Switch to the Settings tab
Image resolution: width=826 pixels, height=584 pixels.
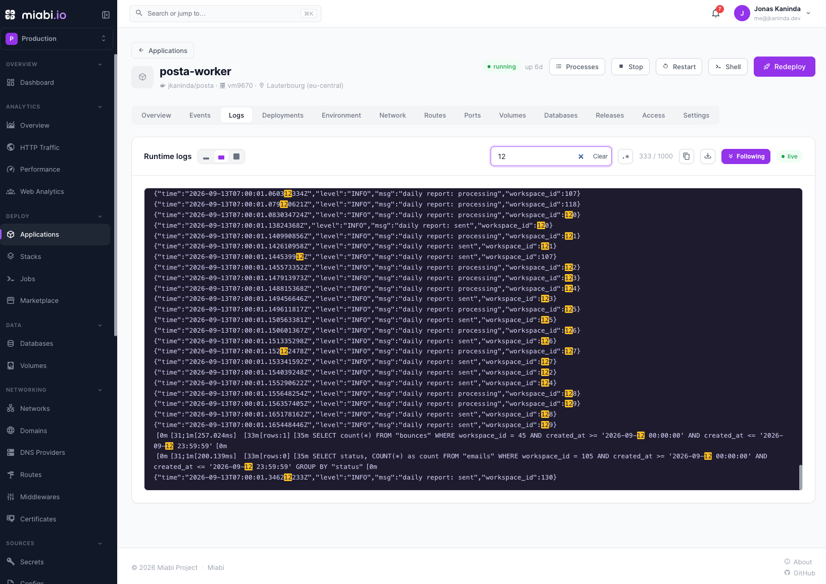696,116
